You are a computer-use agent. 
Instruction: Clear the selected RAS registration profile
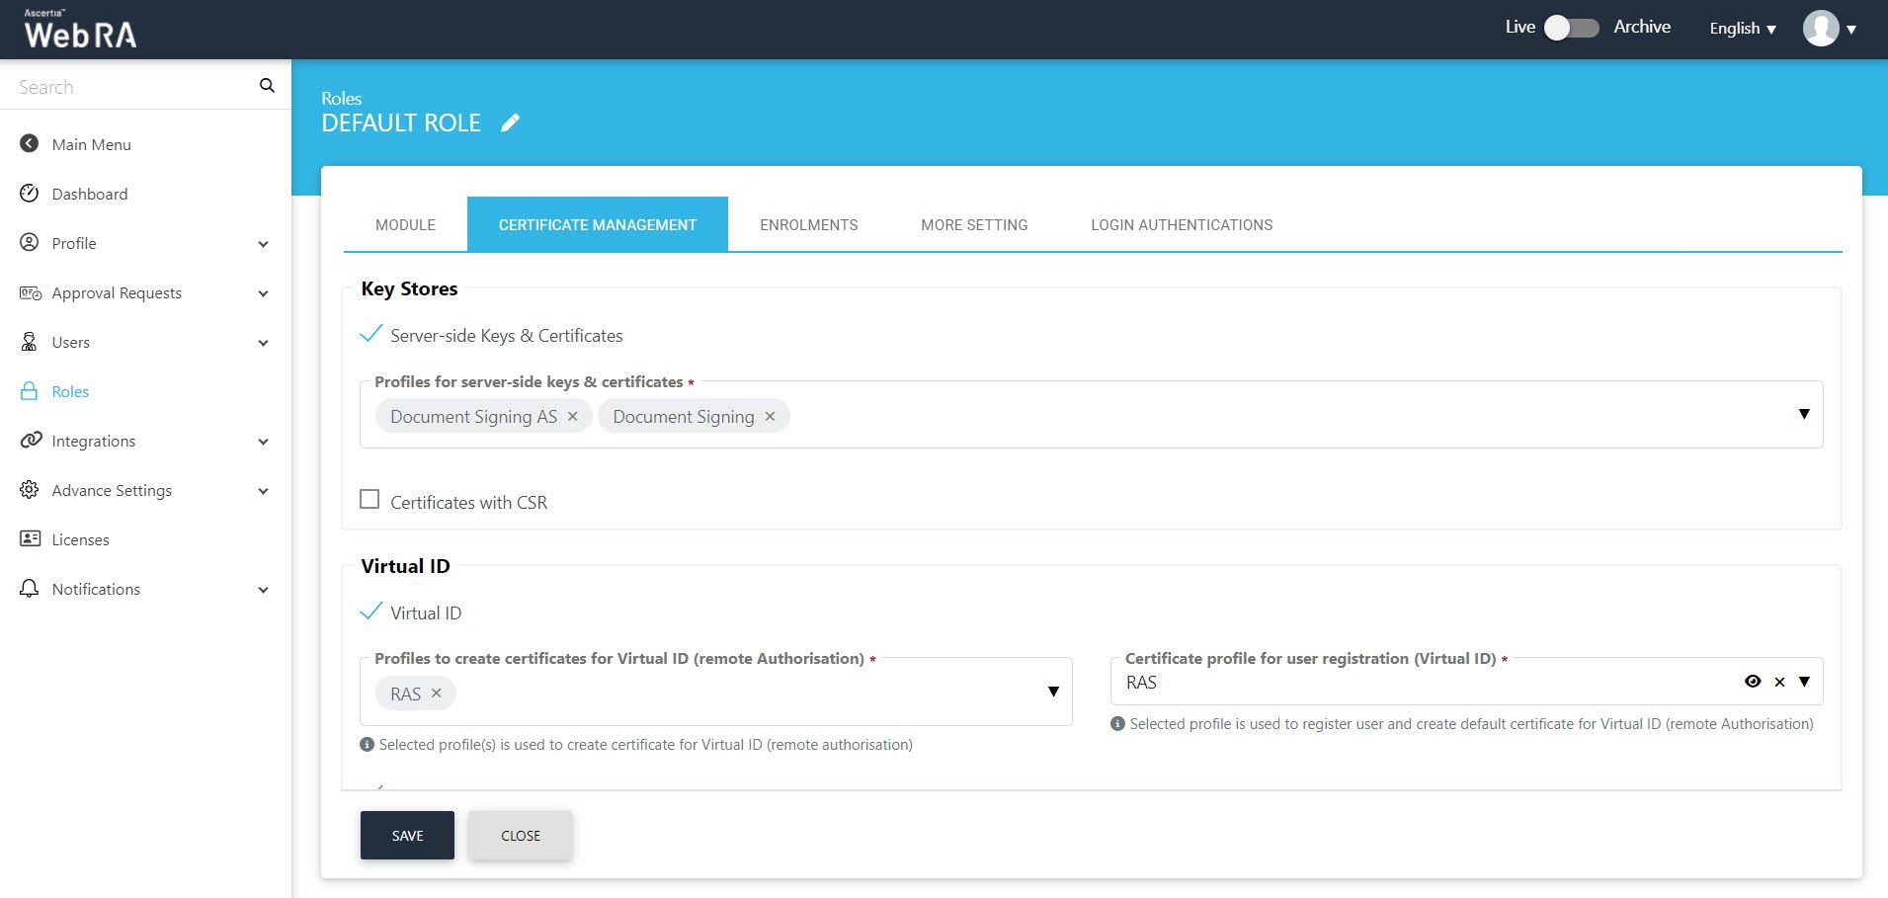tap(1779, 682)
